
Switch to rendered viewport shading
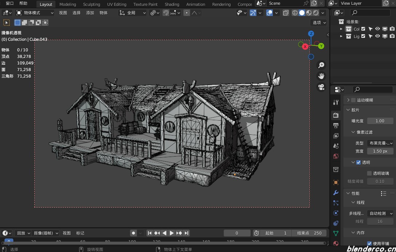tap(316, 13)
